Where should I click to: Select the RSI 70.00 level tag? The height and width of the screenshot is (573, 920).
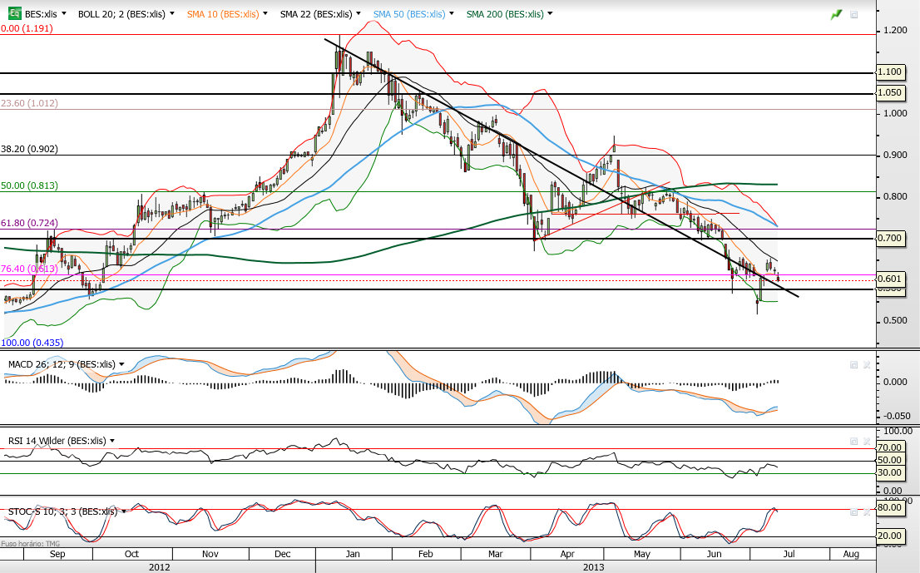pos(889,447)
